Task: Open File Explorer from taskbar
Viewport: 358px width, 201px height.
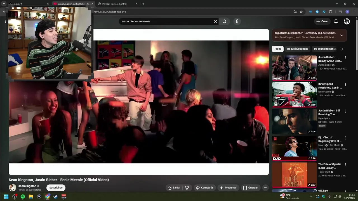Action: pos(31,197)
